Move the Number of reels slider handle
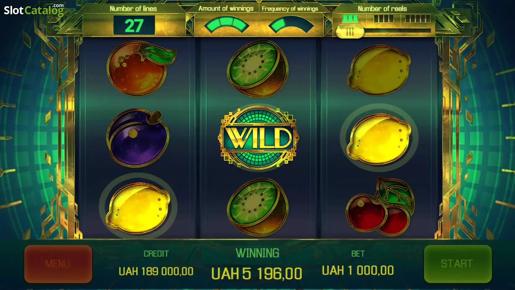The image size is (515, 290). tap(350, 31)
